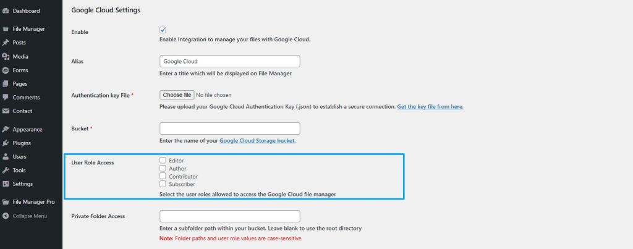Screen dimensions: 633x249
Task: Check the Contributor role checkbox
Action: [163, 176]
